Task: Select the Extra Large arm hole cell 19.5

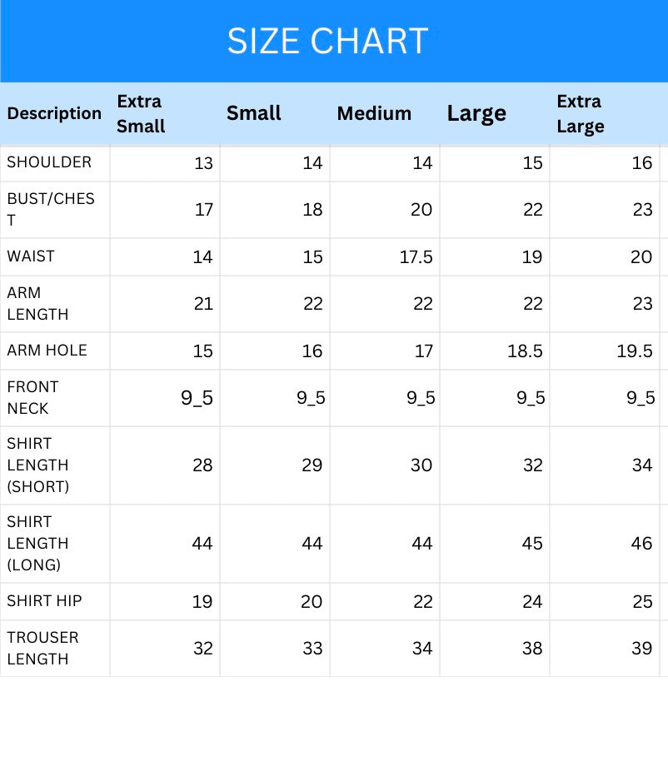Action: pos(635,351)
